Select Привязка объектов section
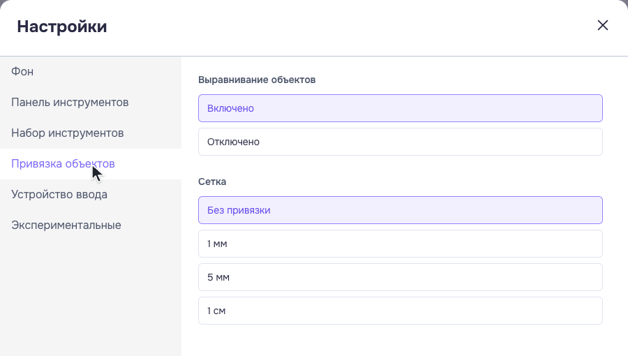The height and width of the screenshot is (356, 628). click(91, 164)
